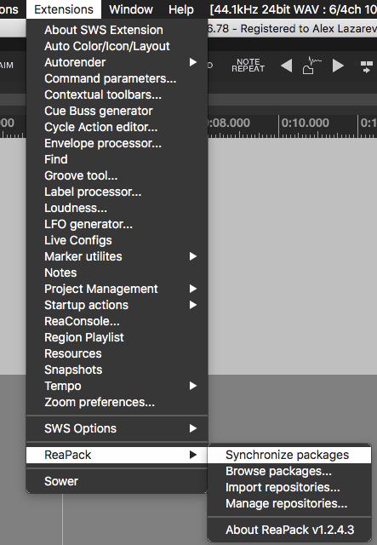Expand the Startup actions submenu

point(117,305)
